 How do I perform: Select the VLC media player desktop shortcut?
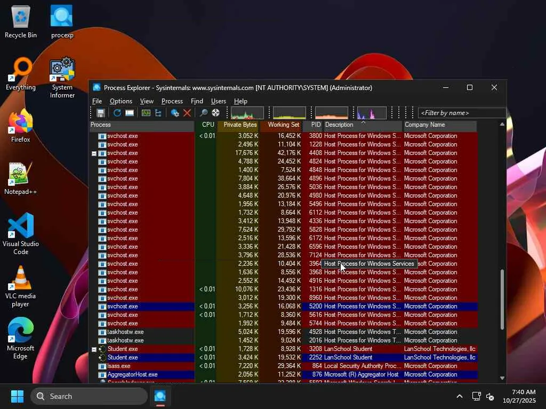click(21, 286)
